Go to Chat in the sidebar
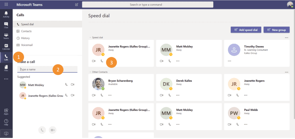This screenshot has width=295, height=139. click(x=6, y=25)
